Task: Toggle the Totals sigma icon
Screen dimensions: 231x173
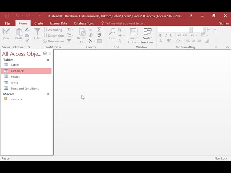Action: coord(99,29)
